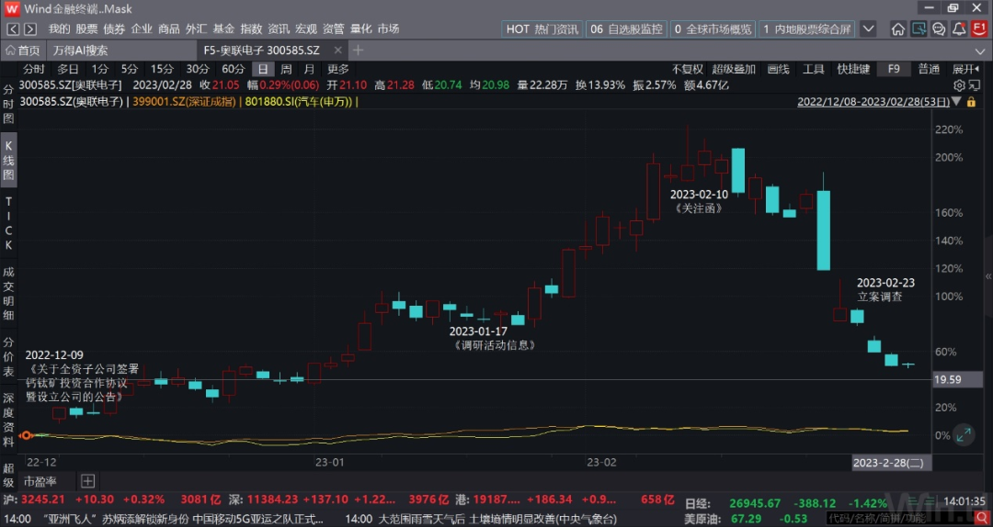
Task: Click the fullscreen expand arrows icon on chart
Action: [x=964, y=434]
